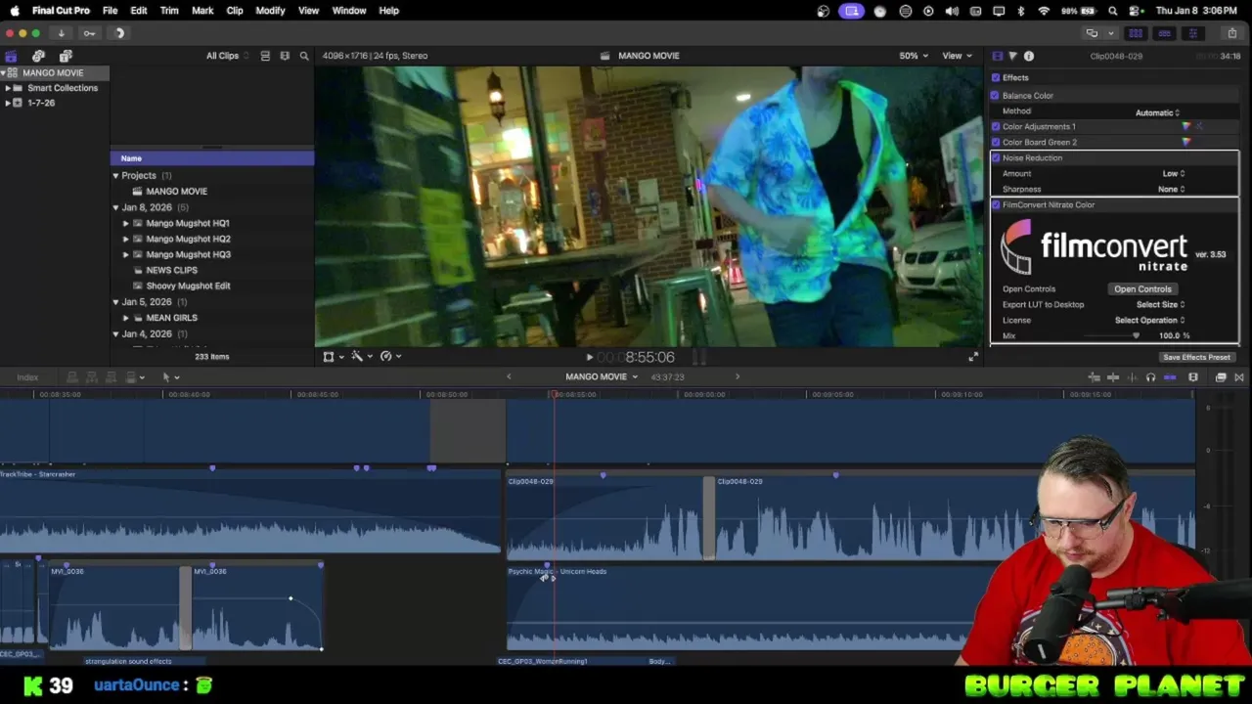
Task: Open the Modify menu
Action: (270, 11)
